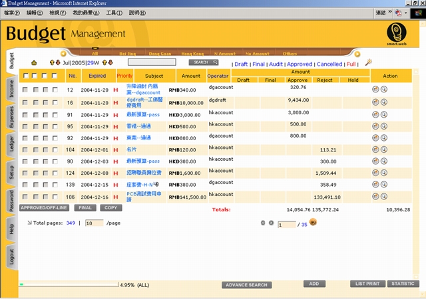Click the orange go-to-page face icon
The height and width of the screenshot is (299, 426).
[x=313, y=222]
